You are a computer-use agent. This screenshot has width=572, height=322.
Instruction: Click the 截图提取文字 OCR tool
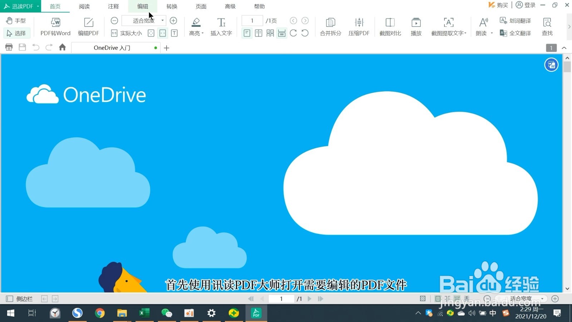click(x=448, y=27)
